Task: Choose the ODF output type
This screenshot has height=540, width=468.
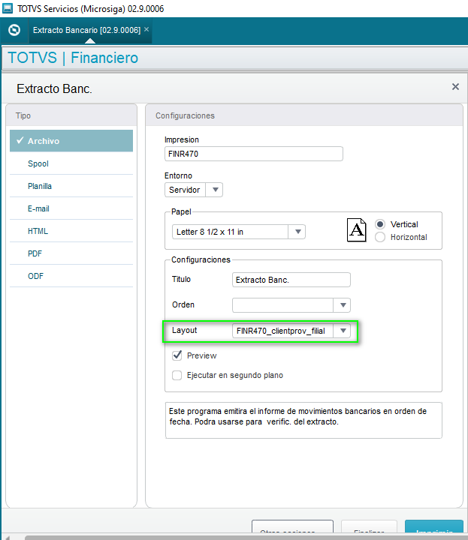Action: coord(71,276)
